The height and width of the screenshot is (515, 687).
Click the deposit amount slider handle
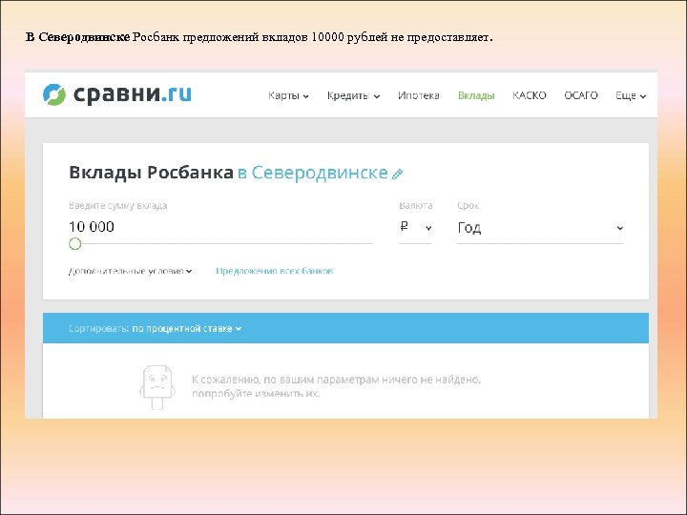(x=75, y=244)
